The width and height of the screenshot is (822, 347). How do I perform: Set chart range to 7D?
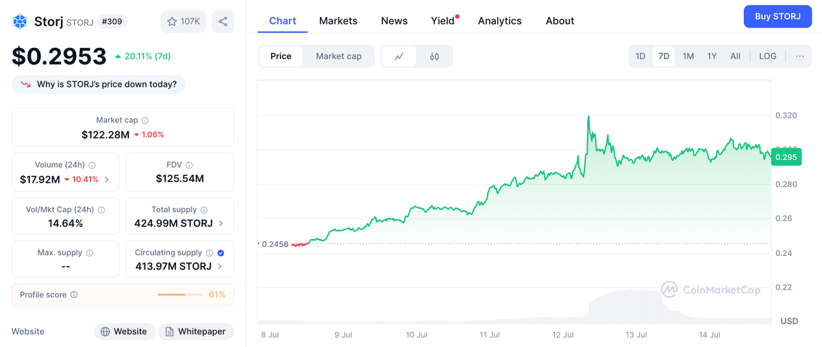pyautogui.click(x=664, y=56)
